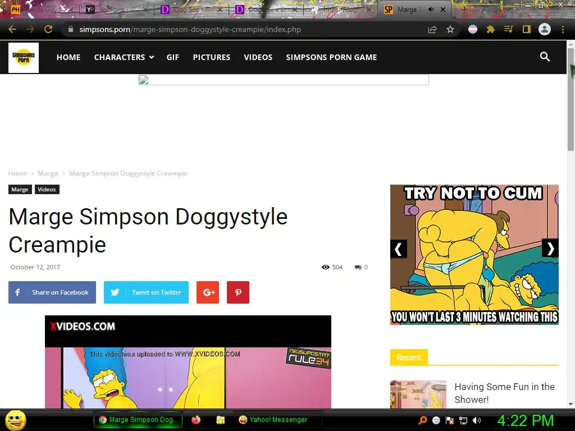This screenshot has width=575, height=431.
Task: Go back with the browser back arrow
Action: click(x=12, y=29)
